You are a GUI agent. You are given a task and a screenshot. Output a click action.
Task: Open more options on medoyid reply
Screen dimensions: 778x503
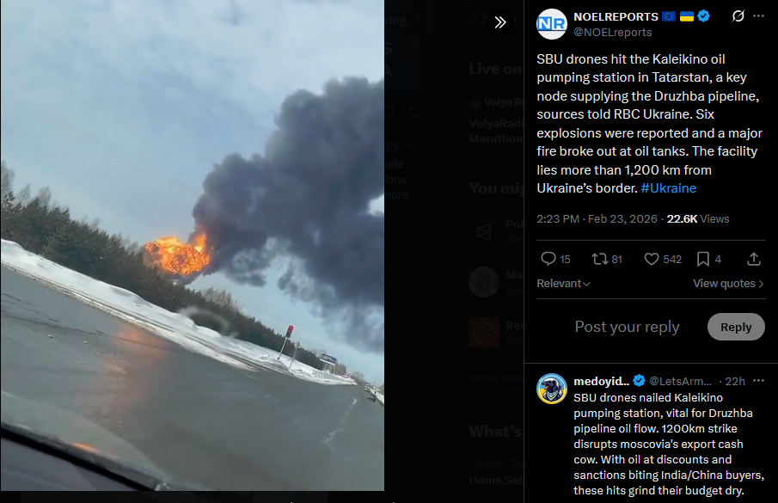[758, 381]
